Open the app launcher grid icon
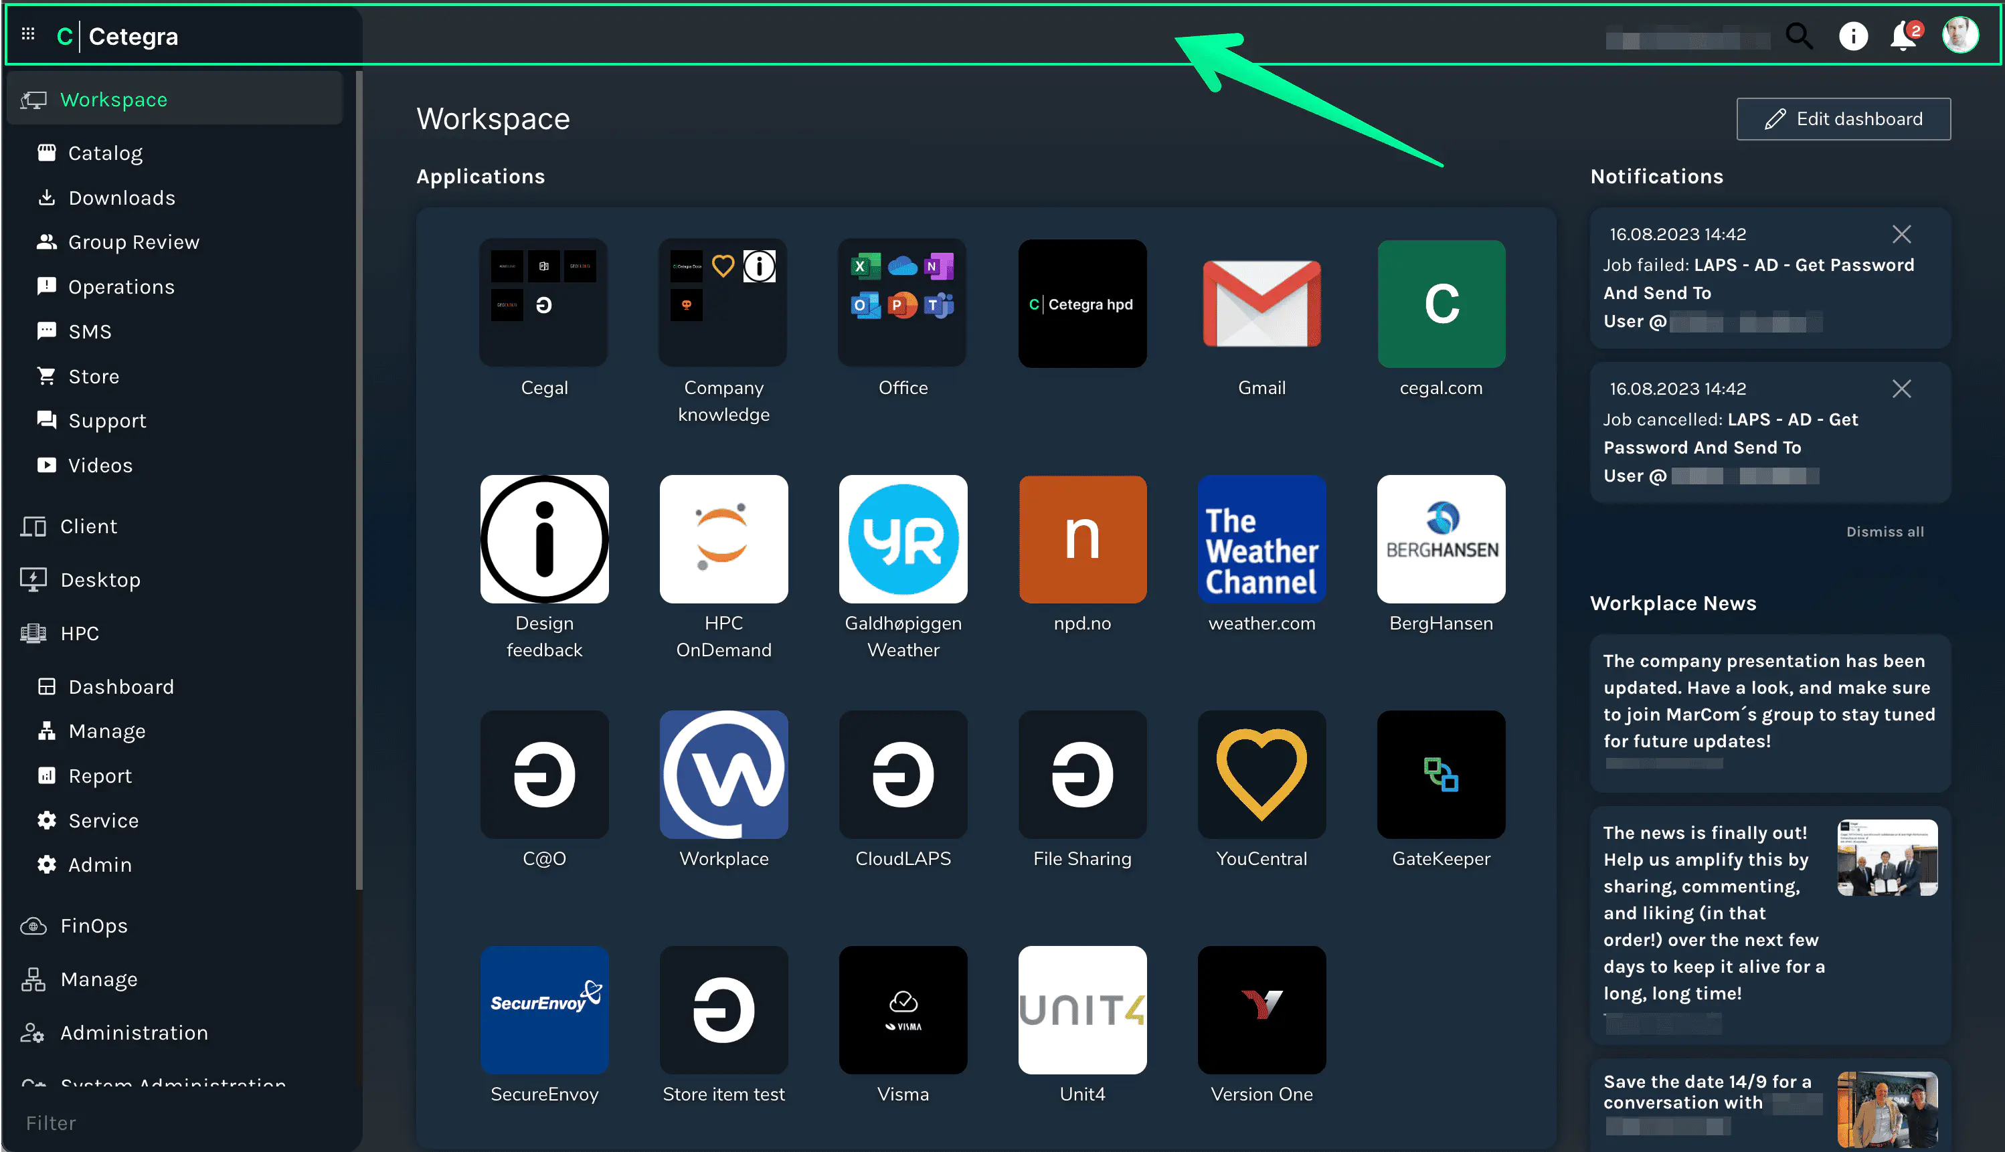Viewport: 2005px width, 1152px height. pyautogui.click(x=29, y=34)
